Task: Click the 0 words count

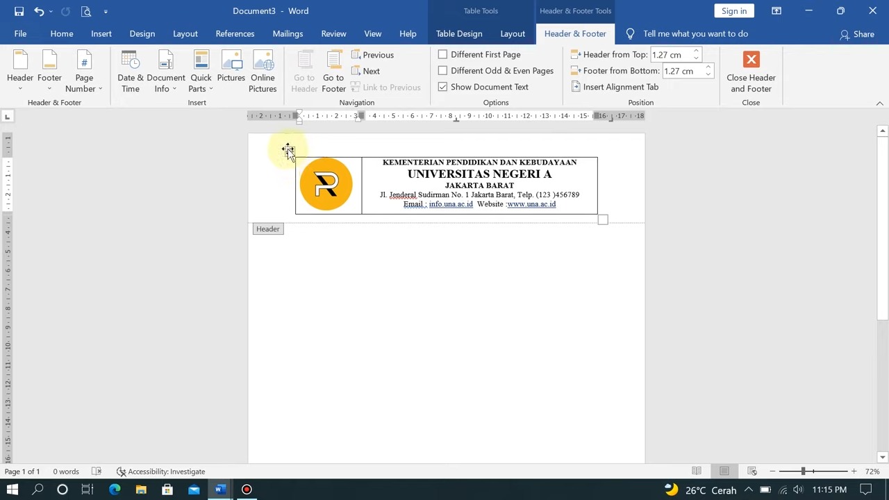Action: tap(66, 472)
